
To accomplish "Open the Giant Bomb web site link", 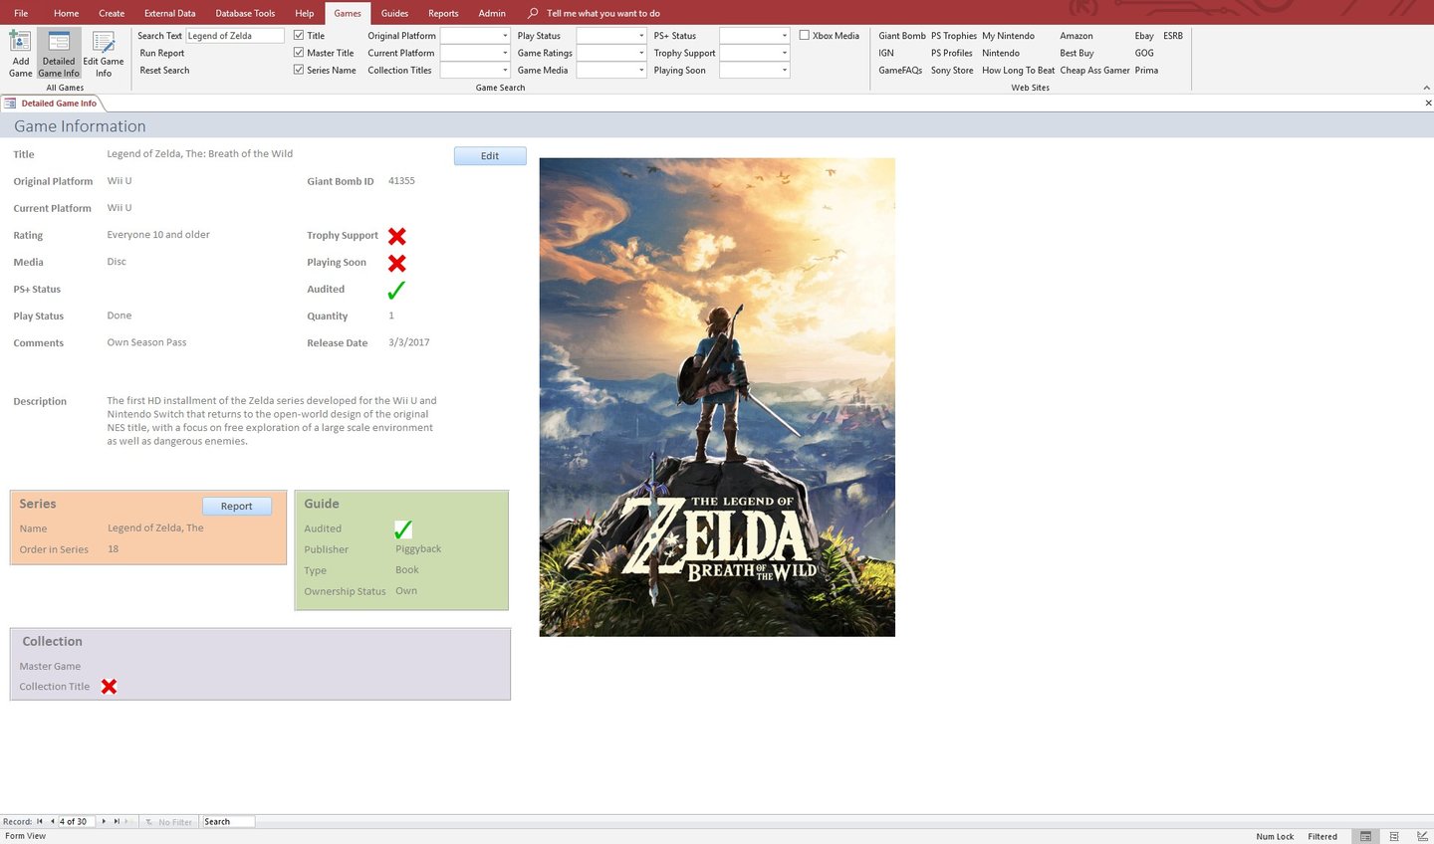I will click(x=902, y=36).
